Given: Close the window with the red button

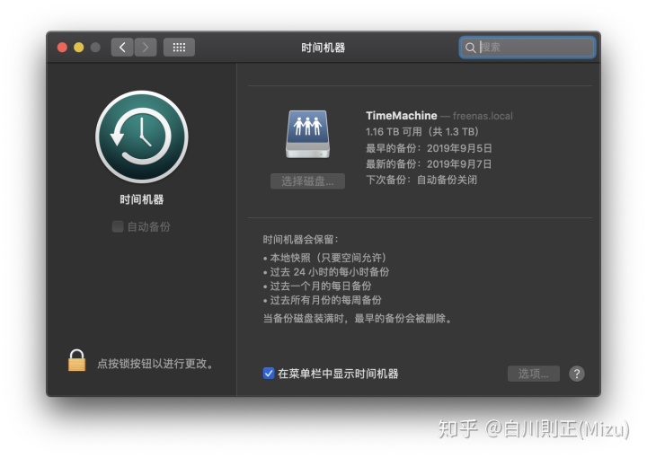Looking at the screenshot, I should click(x=62, y=48).
